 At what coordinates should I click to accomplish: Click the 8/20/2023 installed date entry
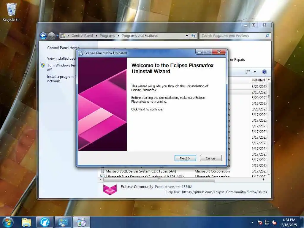tap(259, 86)
